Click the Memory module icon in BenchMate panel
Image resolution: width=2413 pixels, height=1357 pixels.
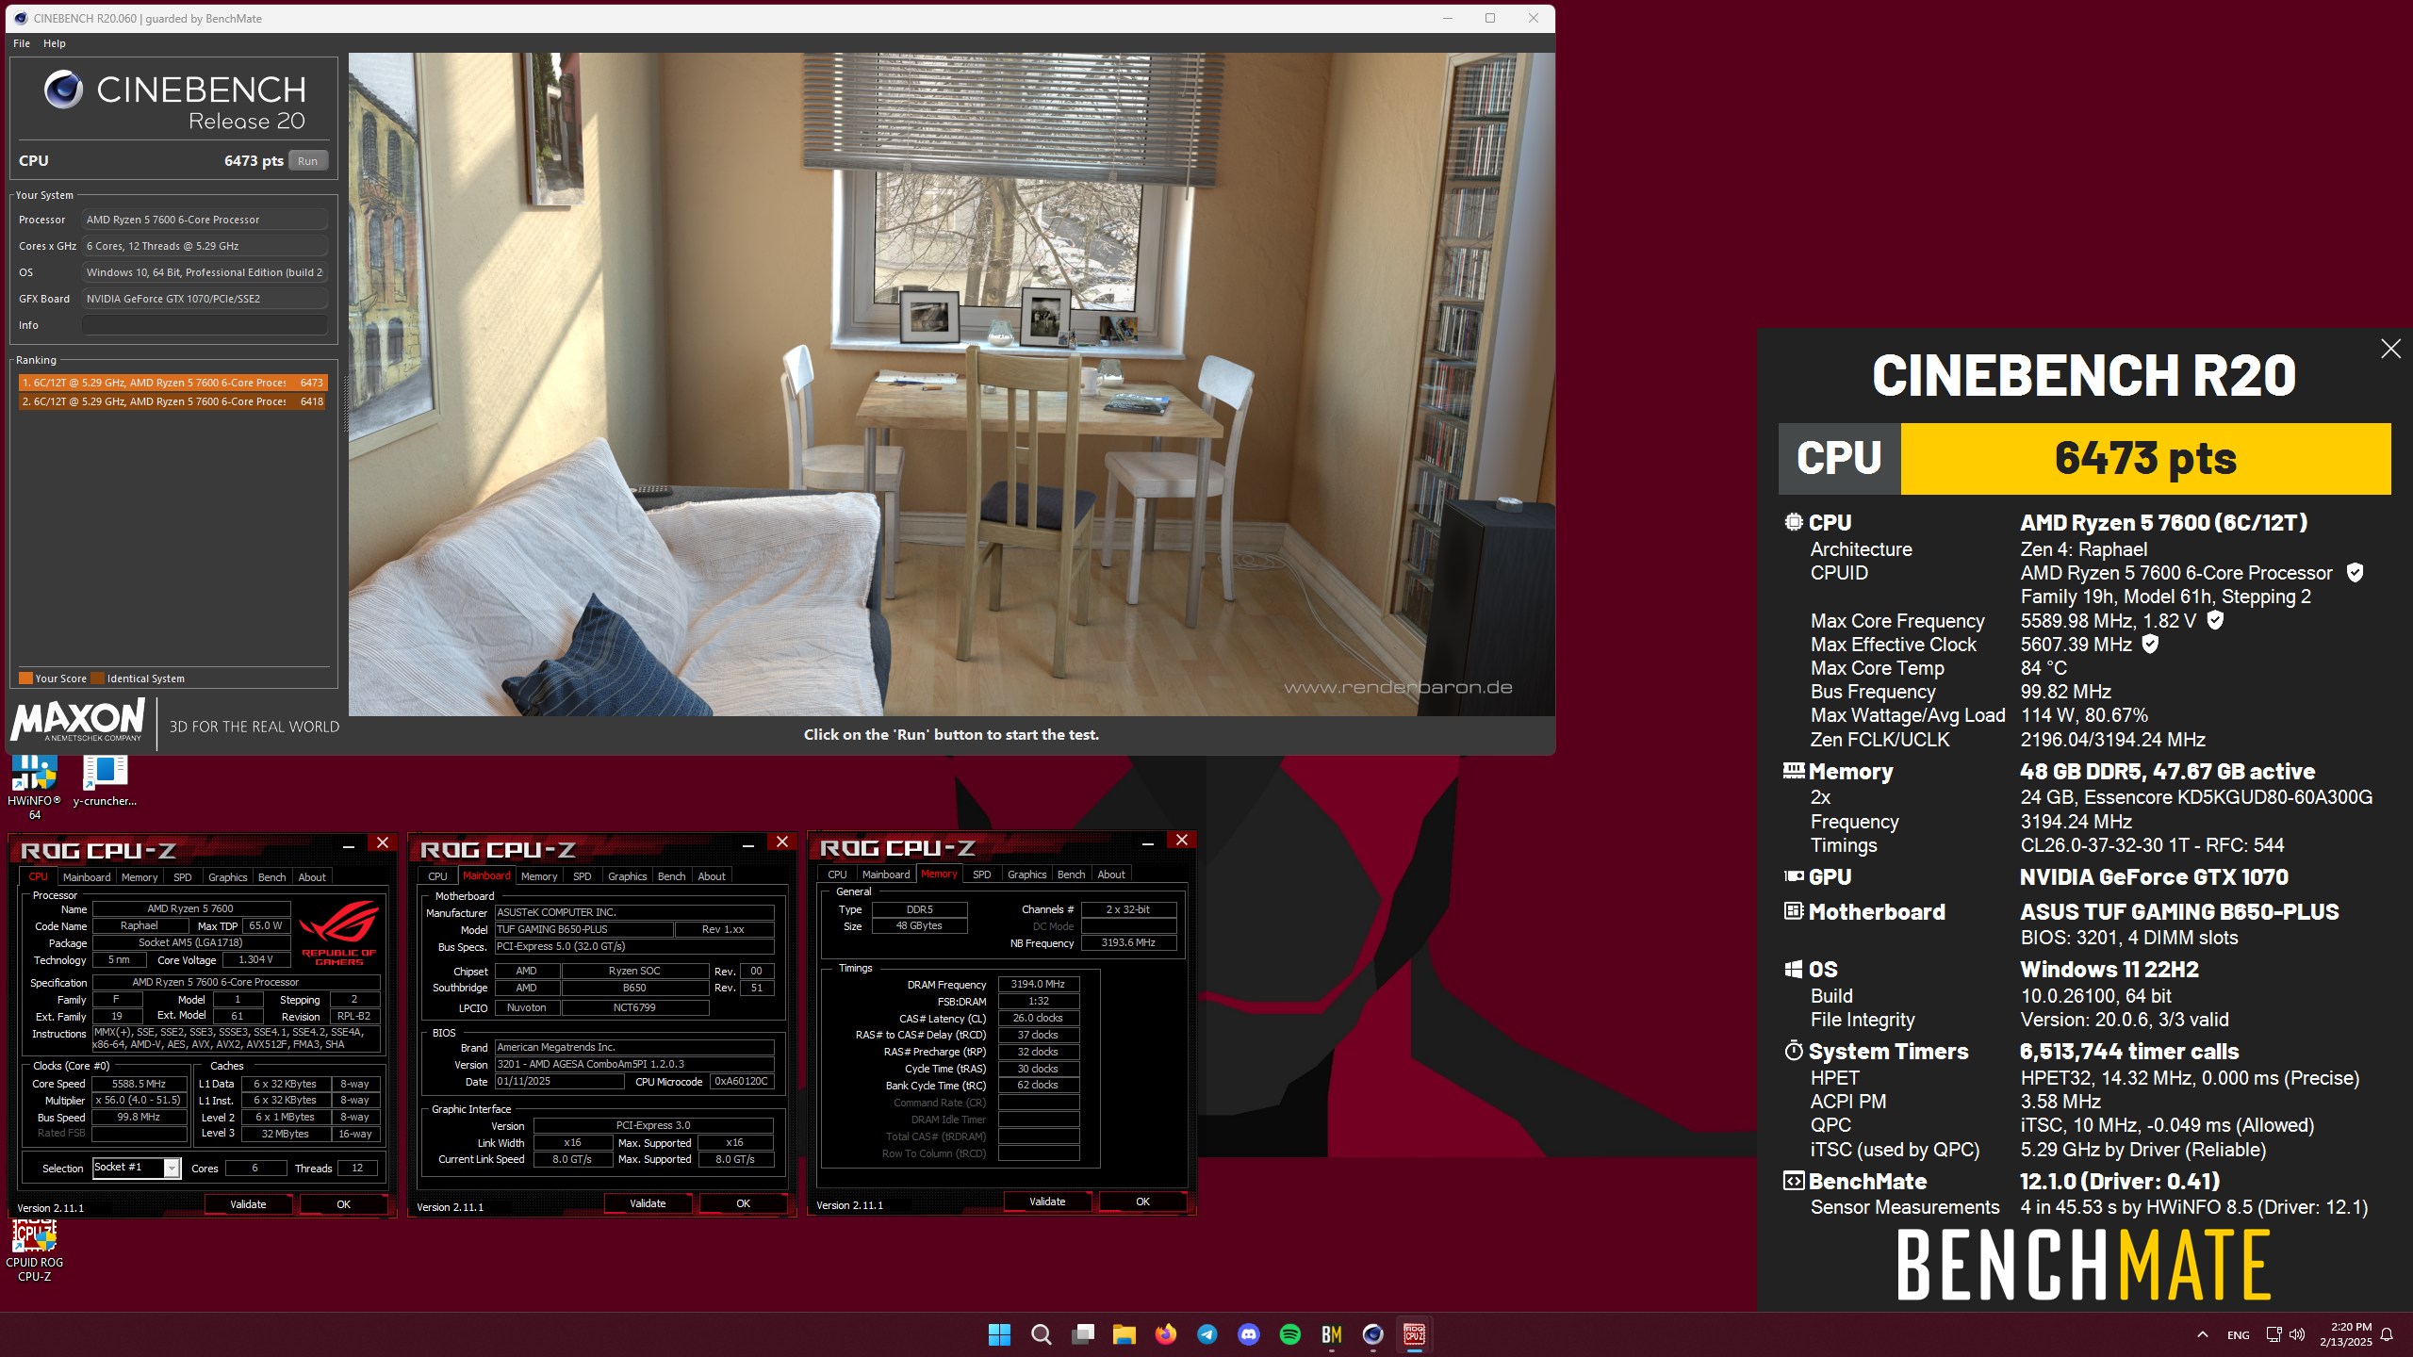1794,771
